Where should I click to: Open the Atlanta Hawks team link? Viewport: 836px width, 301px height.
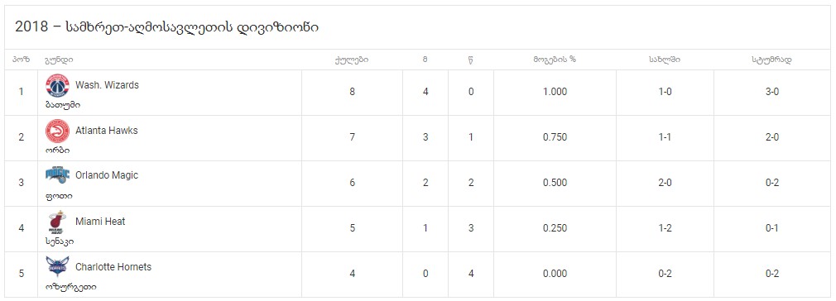(x=107, y=131)
